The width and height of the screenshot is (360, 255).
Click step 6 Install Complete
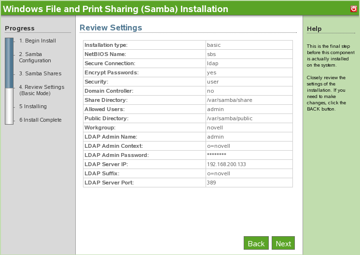pos(40,120)
